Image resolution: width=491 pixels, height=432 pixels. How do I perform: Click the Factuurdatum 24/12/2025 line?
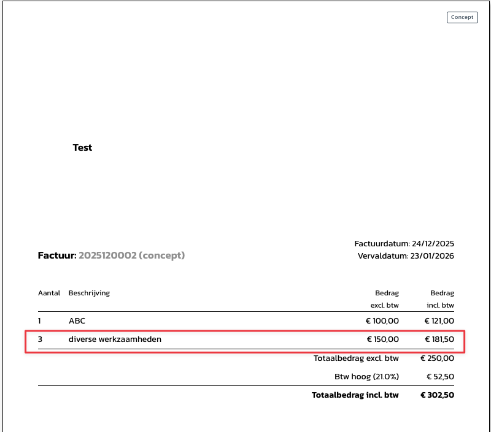[404, 244]
